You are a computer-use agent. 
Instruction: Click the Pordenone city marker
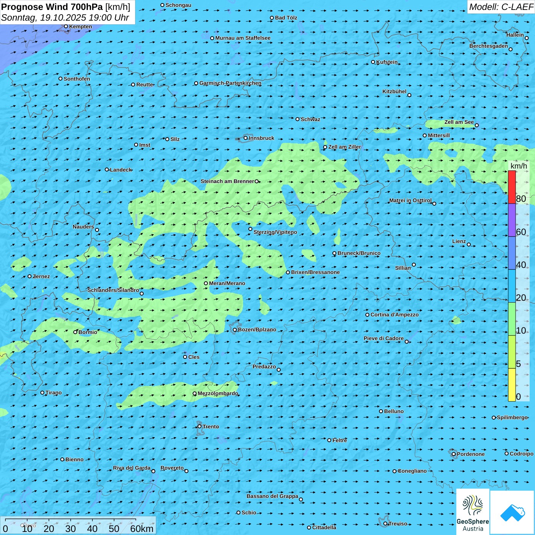(454, 454)
